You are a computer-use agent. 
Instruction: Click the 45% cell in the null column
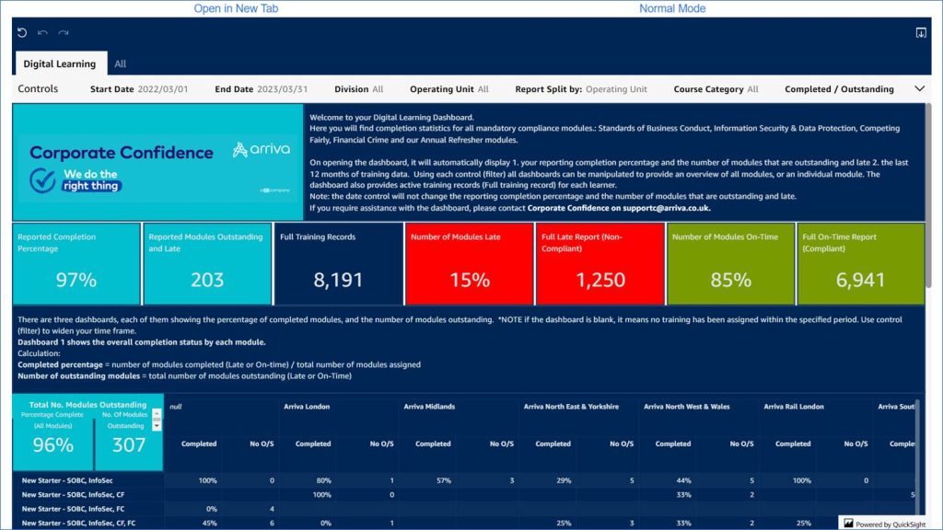click(x=209, y=524)
